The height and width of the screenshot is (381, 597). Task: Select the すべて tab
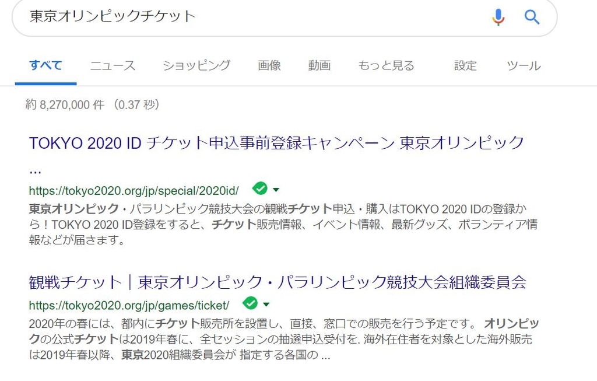click(x=45, y=65)
